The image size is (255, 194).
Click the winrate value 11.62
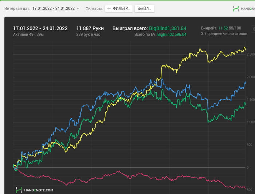223,28
